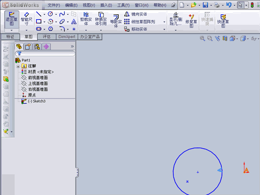Click Offset Entities (等距实体) tool
Screen dimensions: 260x195
point(116,21)
